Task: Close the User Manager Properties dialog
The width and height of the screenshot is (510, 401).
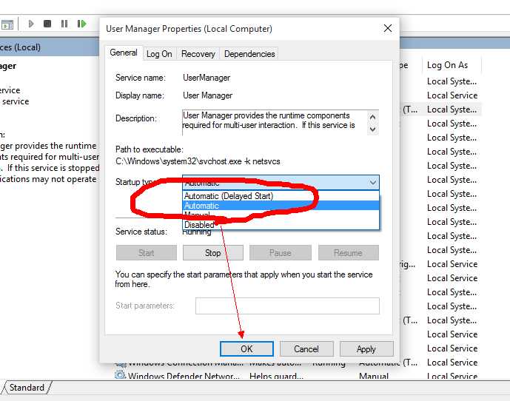Action: click(388, 28)
